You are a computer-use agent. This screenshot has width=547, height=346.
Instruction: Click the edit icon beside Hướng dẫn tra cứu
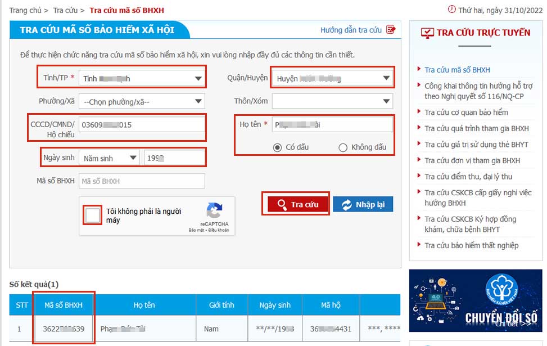[x=391, y=29]
